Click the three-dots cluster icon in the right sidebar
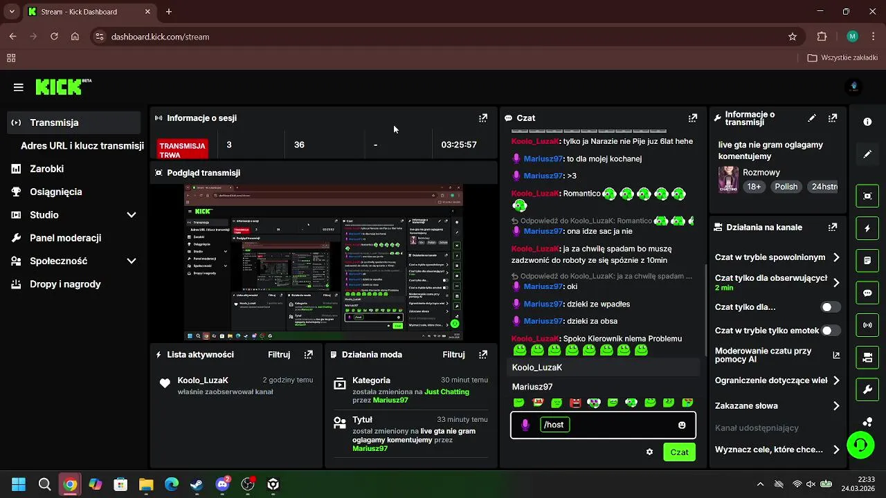886x498 pixels. 867,421
